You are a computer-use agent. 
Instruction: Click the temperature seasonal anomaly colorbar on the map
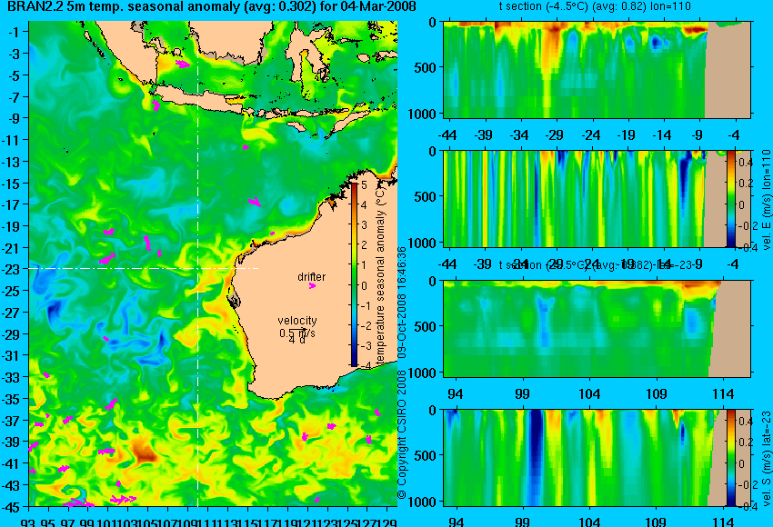pyautogui.click(x=354, y=274)
